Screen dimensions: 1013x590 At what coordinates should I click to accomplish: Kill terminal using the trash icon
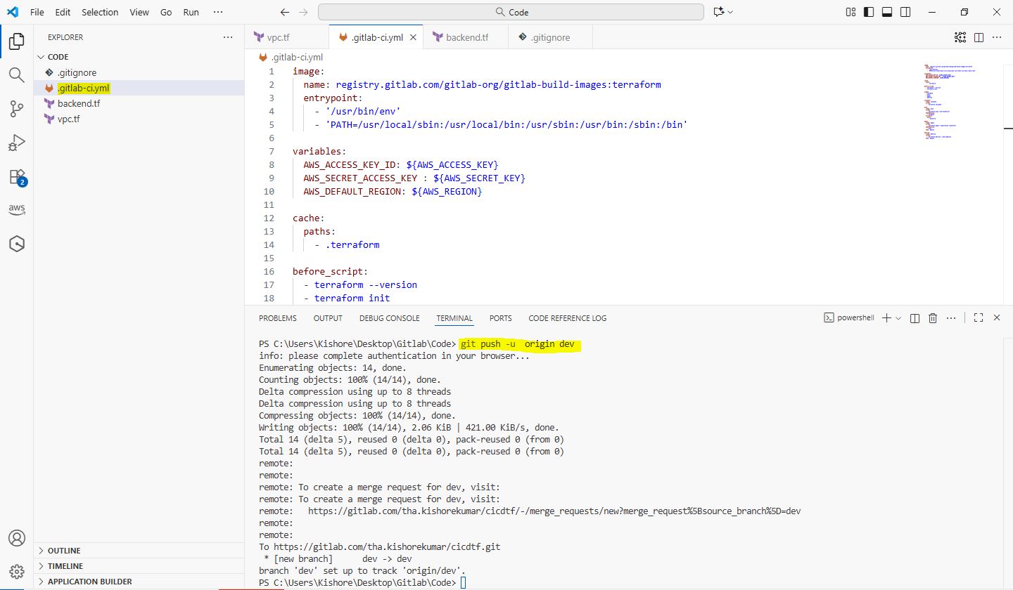[933, 318]
